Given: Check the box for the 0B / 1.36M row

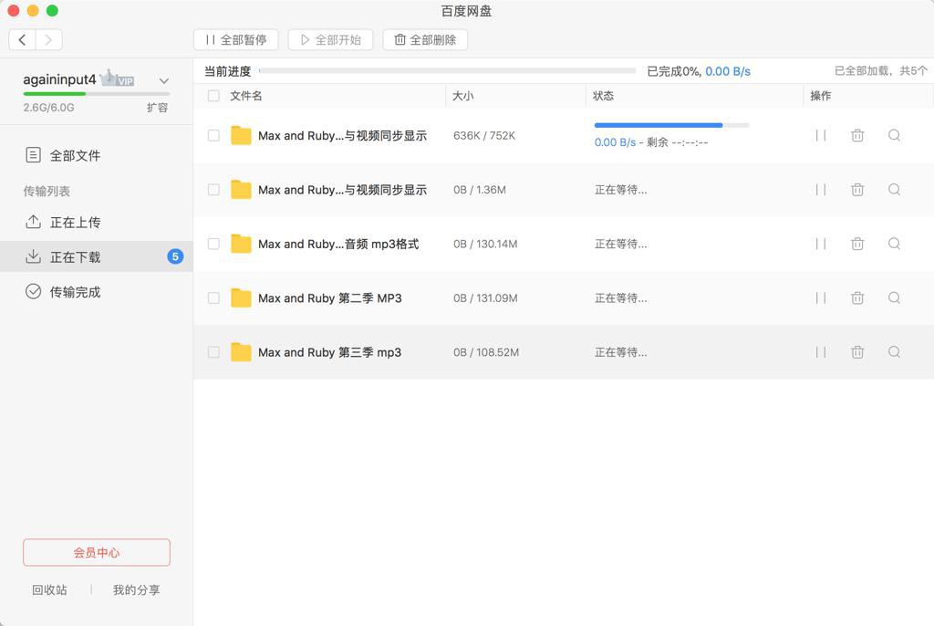Looking at the screenshot, I should pyautogui.click(x=213, y=190).
